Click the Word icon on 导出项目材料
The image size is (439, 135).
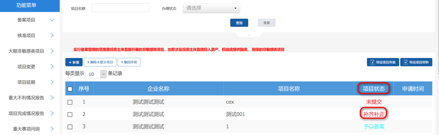(x=406, y=62)
